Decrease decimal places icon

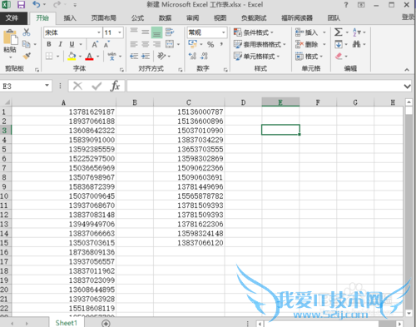pos(204,57)
